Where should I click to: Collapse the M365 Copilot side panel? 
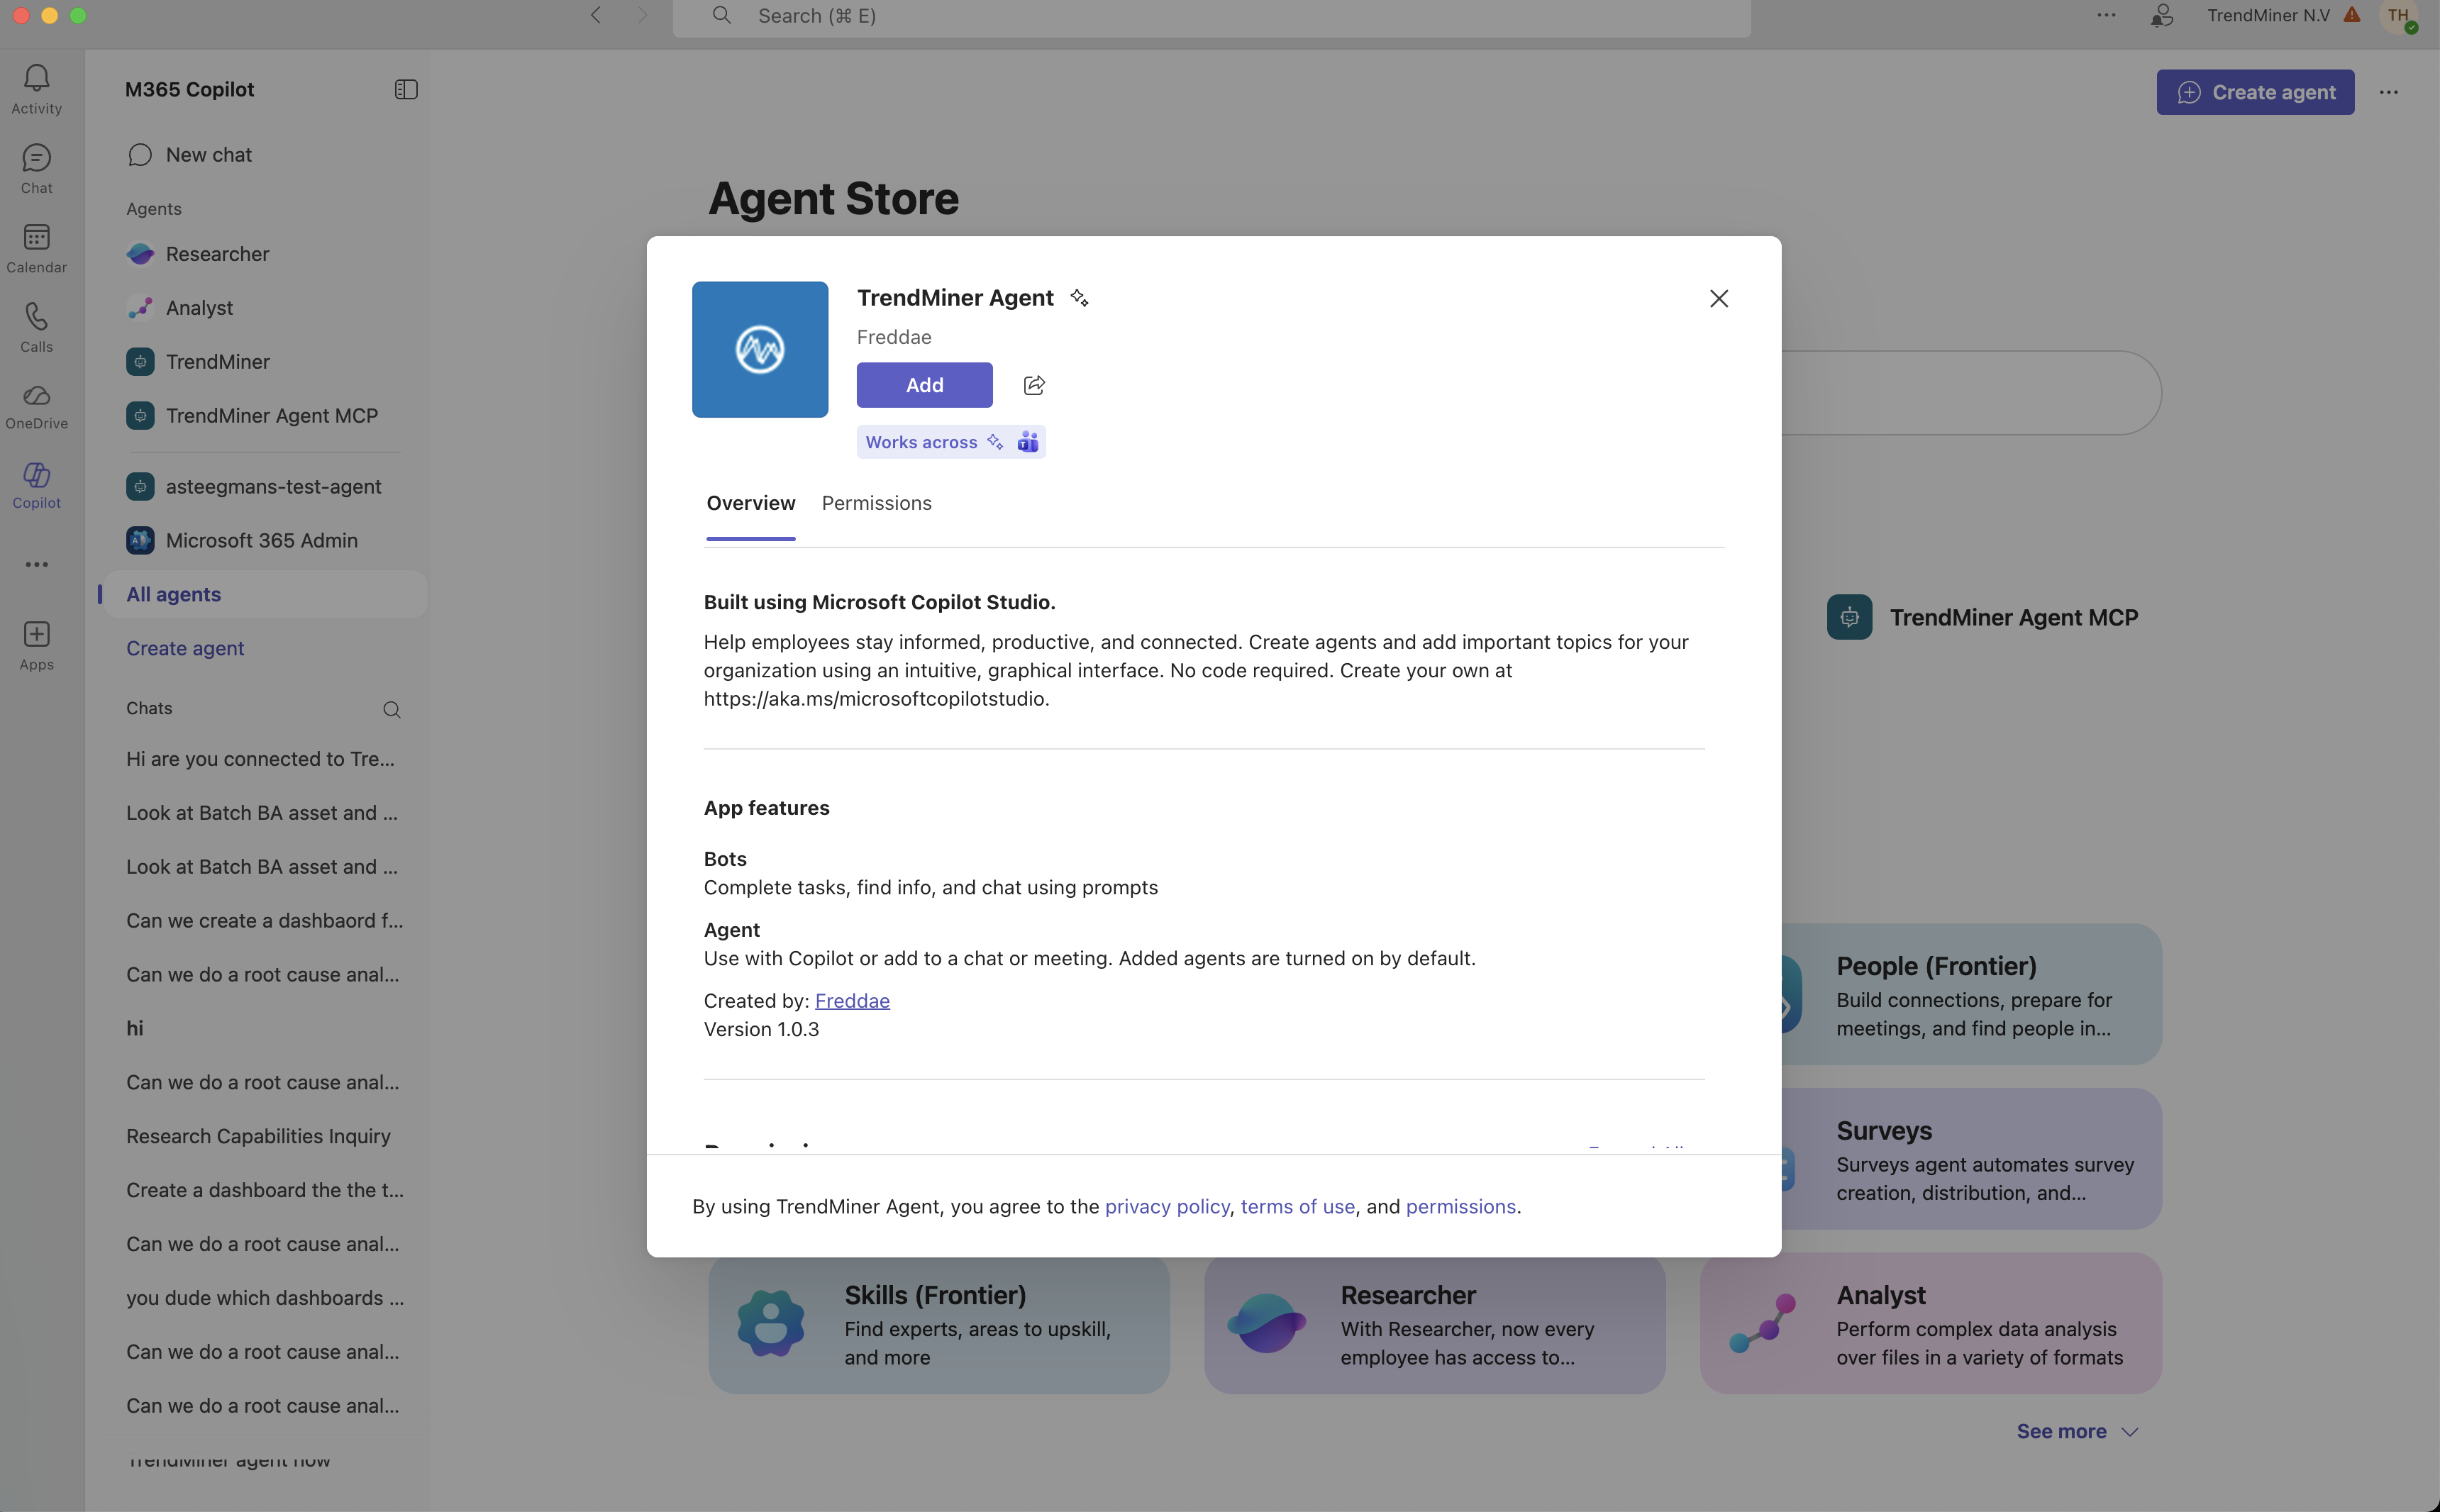point(406,90)
